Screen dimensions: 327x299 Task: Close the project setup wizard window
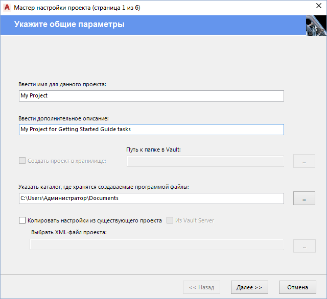point(312,8)
